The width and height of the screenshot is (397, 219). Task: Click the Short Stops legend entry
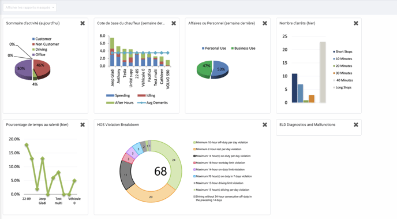pos(343,51)
